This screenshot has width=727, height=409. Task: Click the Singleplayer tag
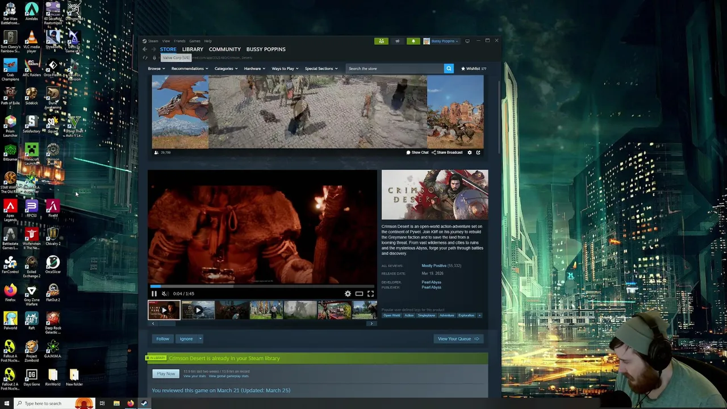point(426,315)
